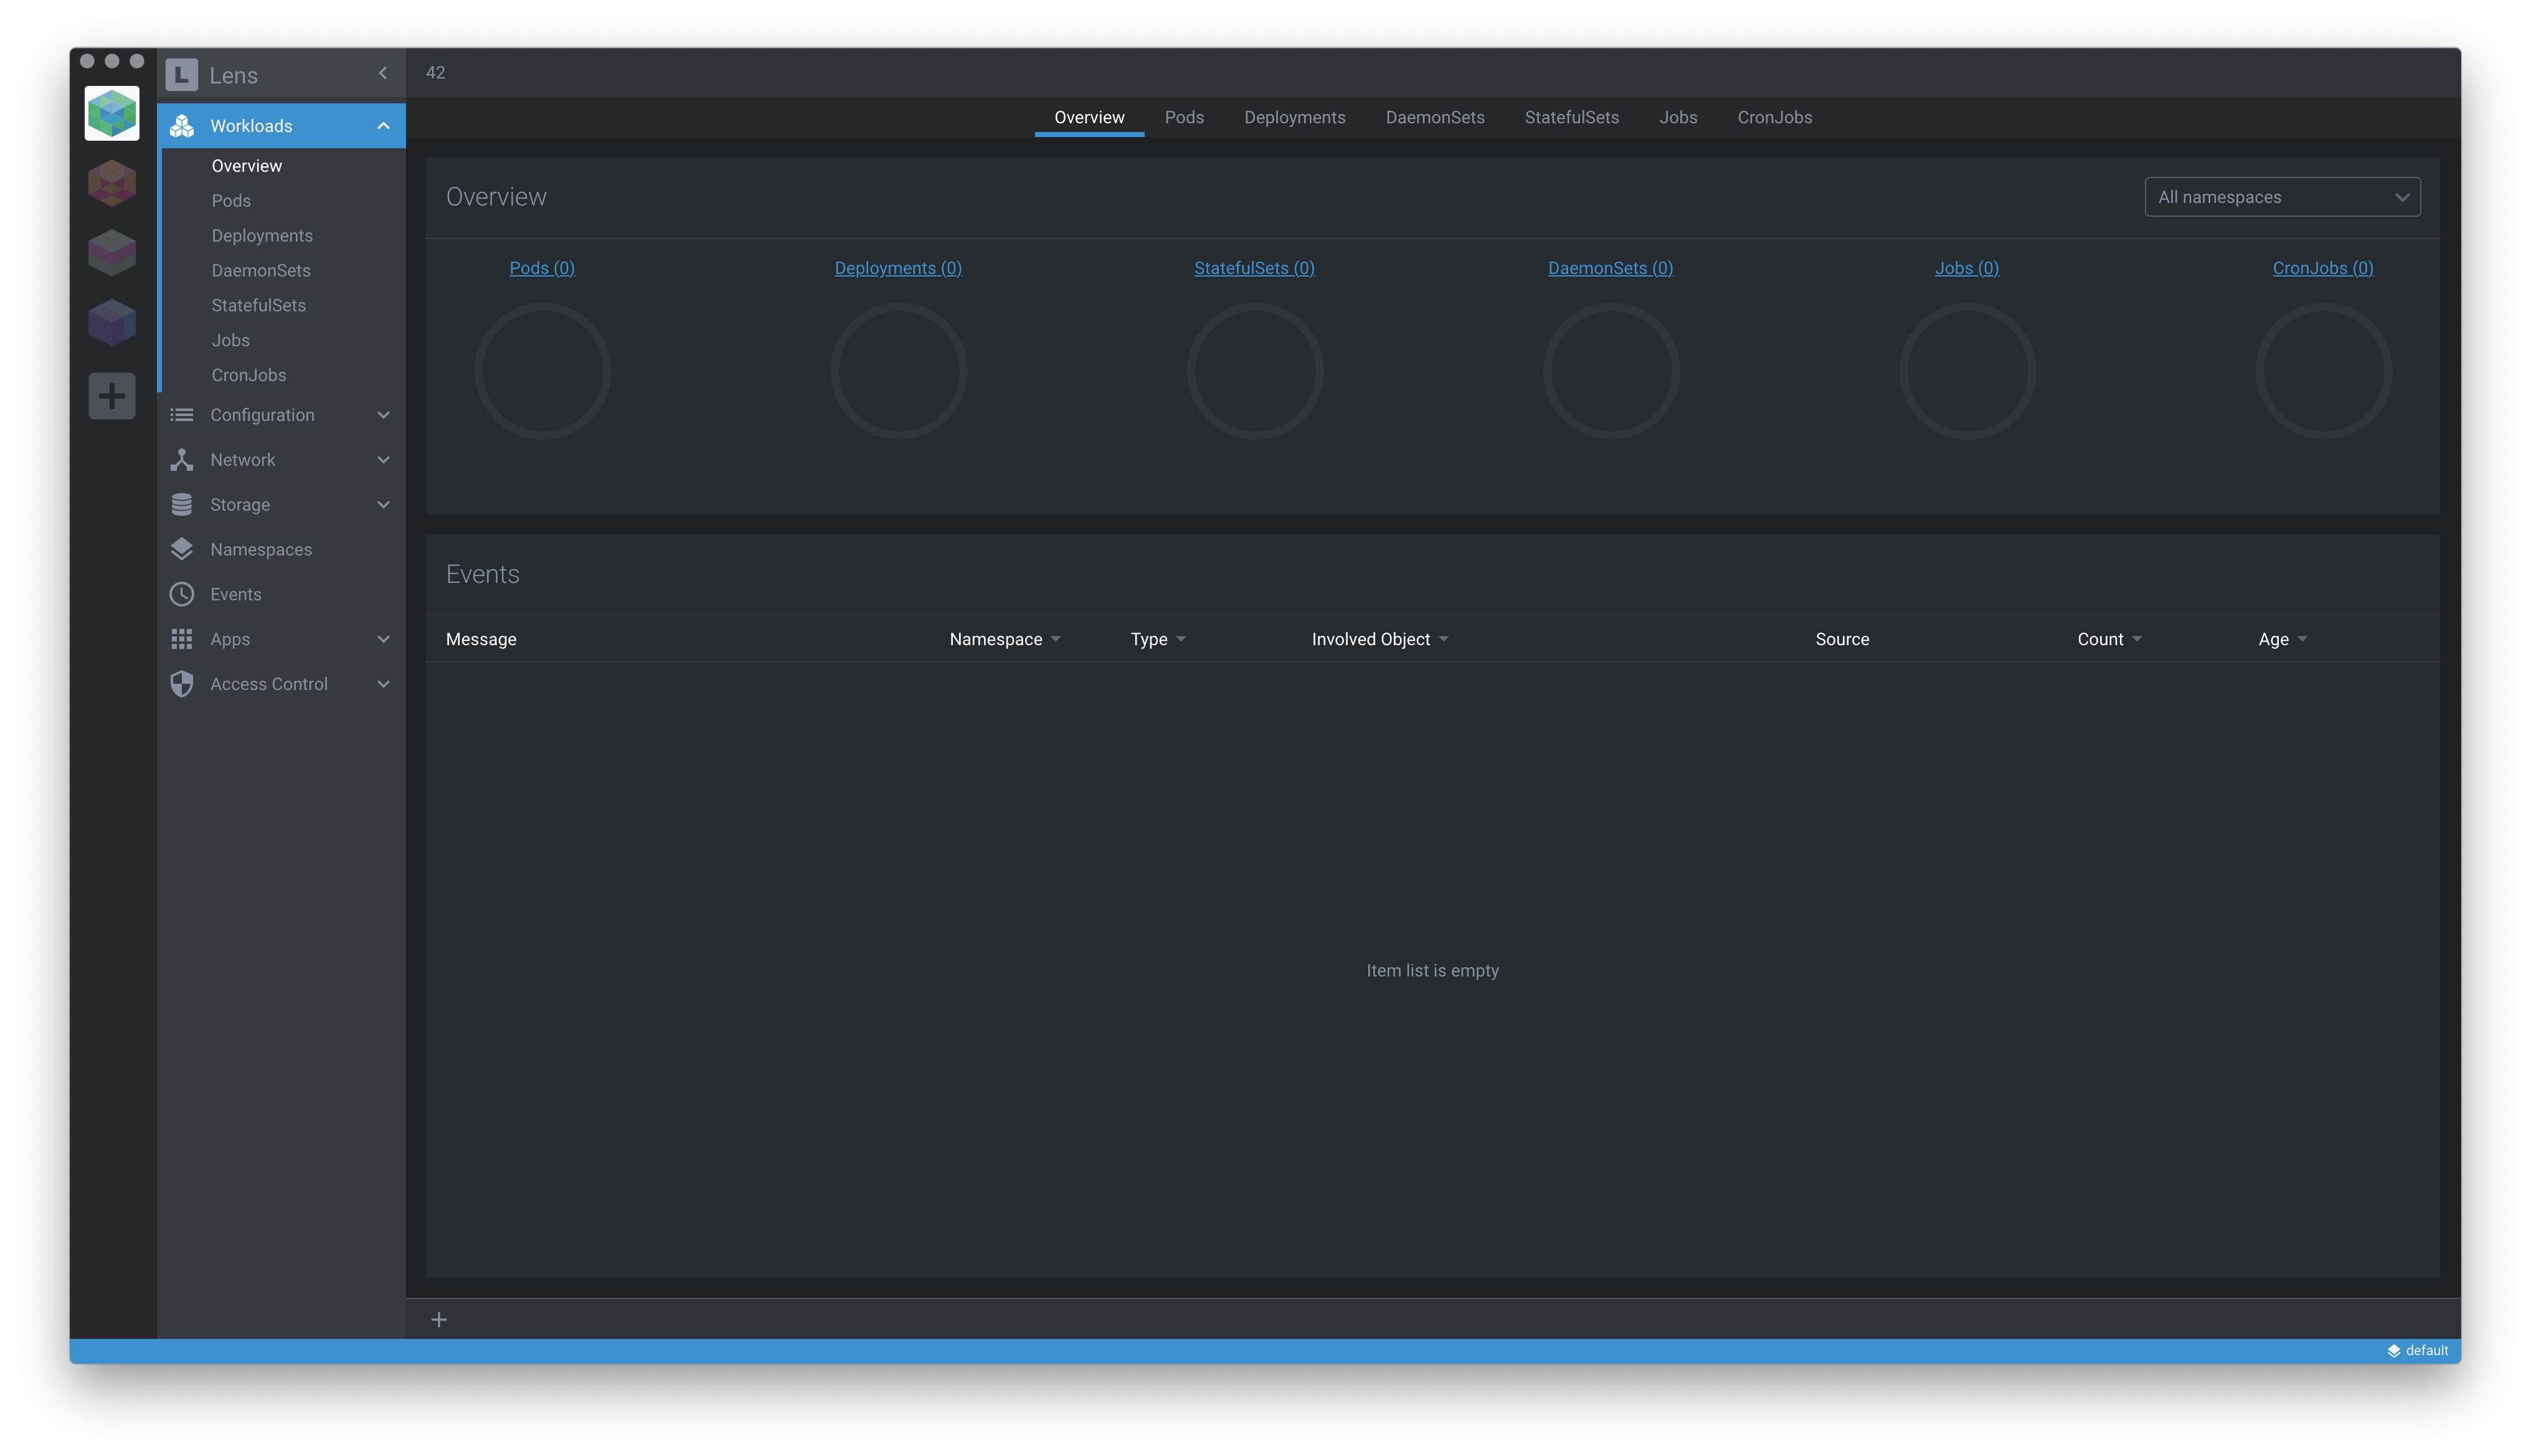Switch to the red-orange cluster icon

[x=112, y=183]
